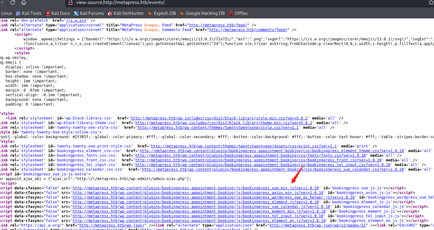
Task: Click the Google Hacking DB bookmark favicon
Action: (182, 13)
